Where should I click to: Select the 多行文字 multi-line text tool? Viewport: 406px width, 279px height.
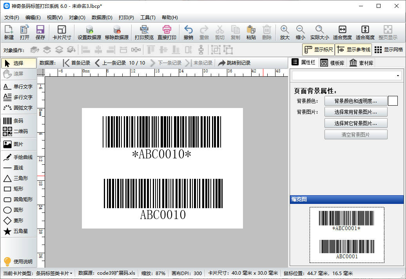(x=18, y=97)
